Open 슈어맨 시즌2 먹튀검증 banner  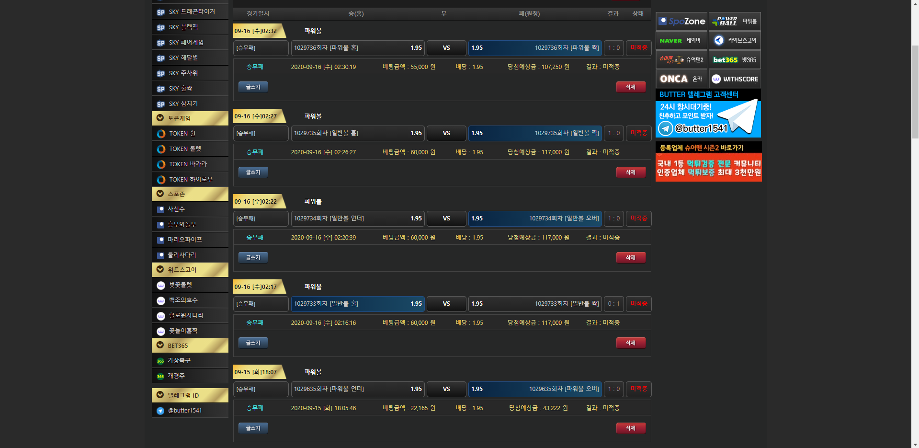pos(708,162)
